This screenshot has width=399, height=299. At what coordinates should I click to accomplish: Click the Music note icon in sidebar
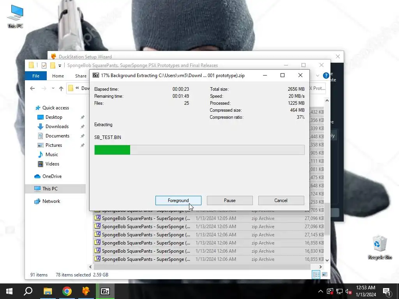point(41,155)
